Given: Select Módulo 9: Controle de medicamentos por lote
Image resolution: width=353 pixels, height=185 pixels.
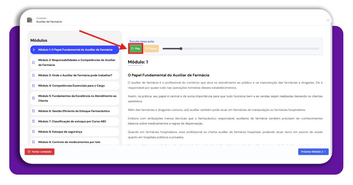Looking at the screenshot, I should (x=75, y=142).
